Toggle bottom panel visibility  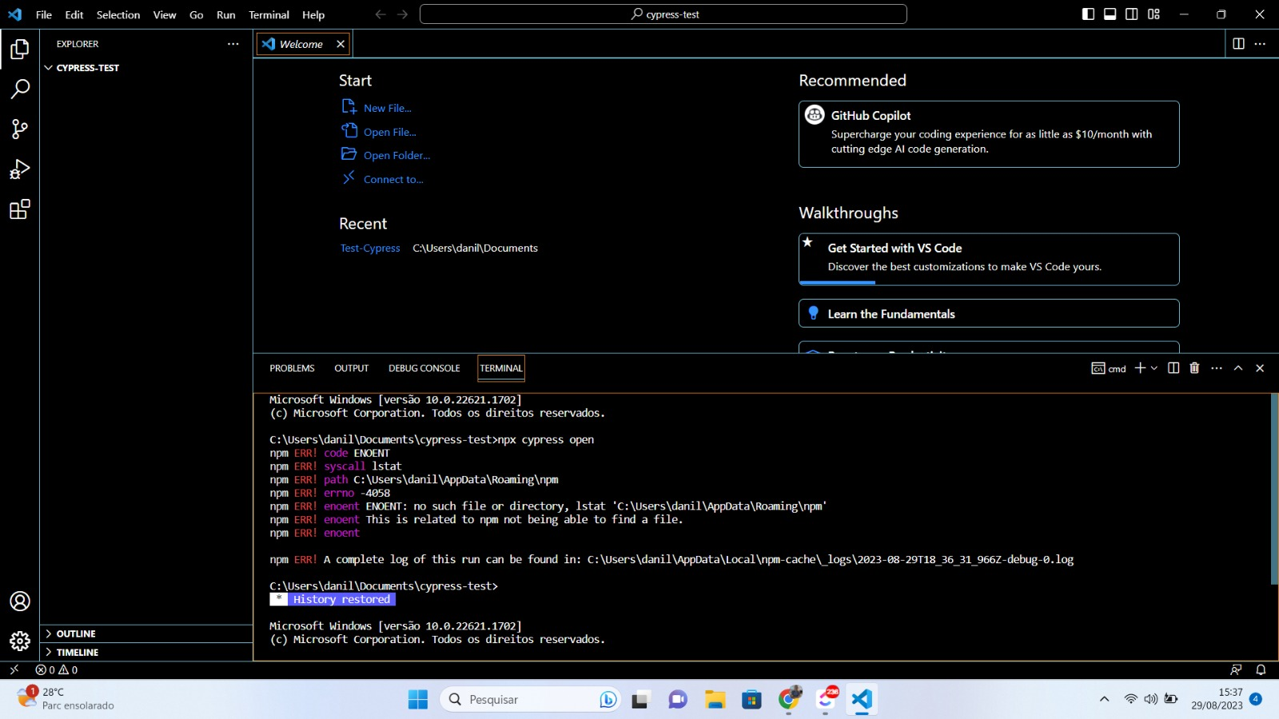[x=1110, y=14]
